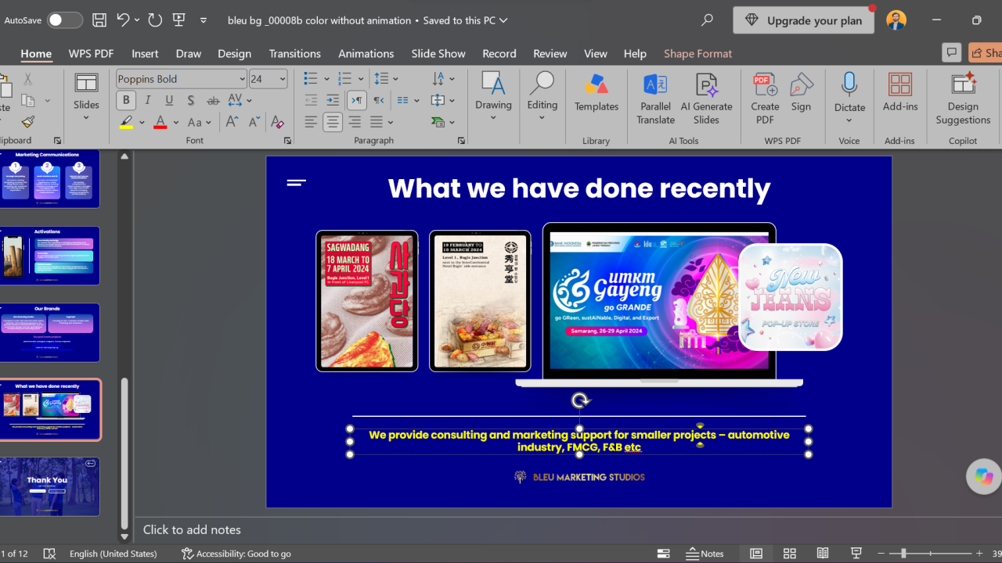Open Design Suggestions from Copilot
The image size is (1002, 563).
tap(963, 99)
